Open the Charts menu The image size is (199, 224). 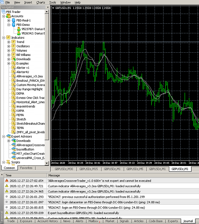click(x=41, y=3)
